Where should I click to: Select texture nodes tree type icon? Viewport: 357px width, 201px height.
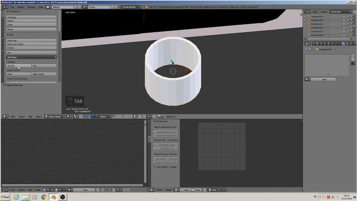pos(52,190)
